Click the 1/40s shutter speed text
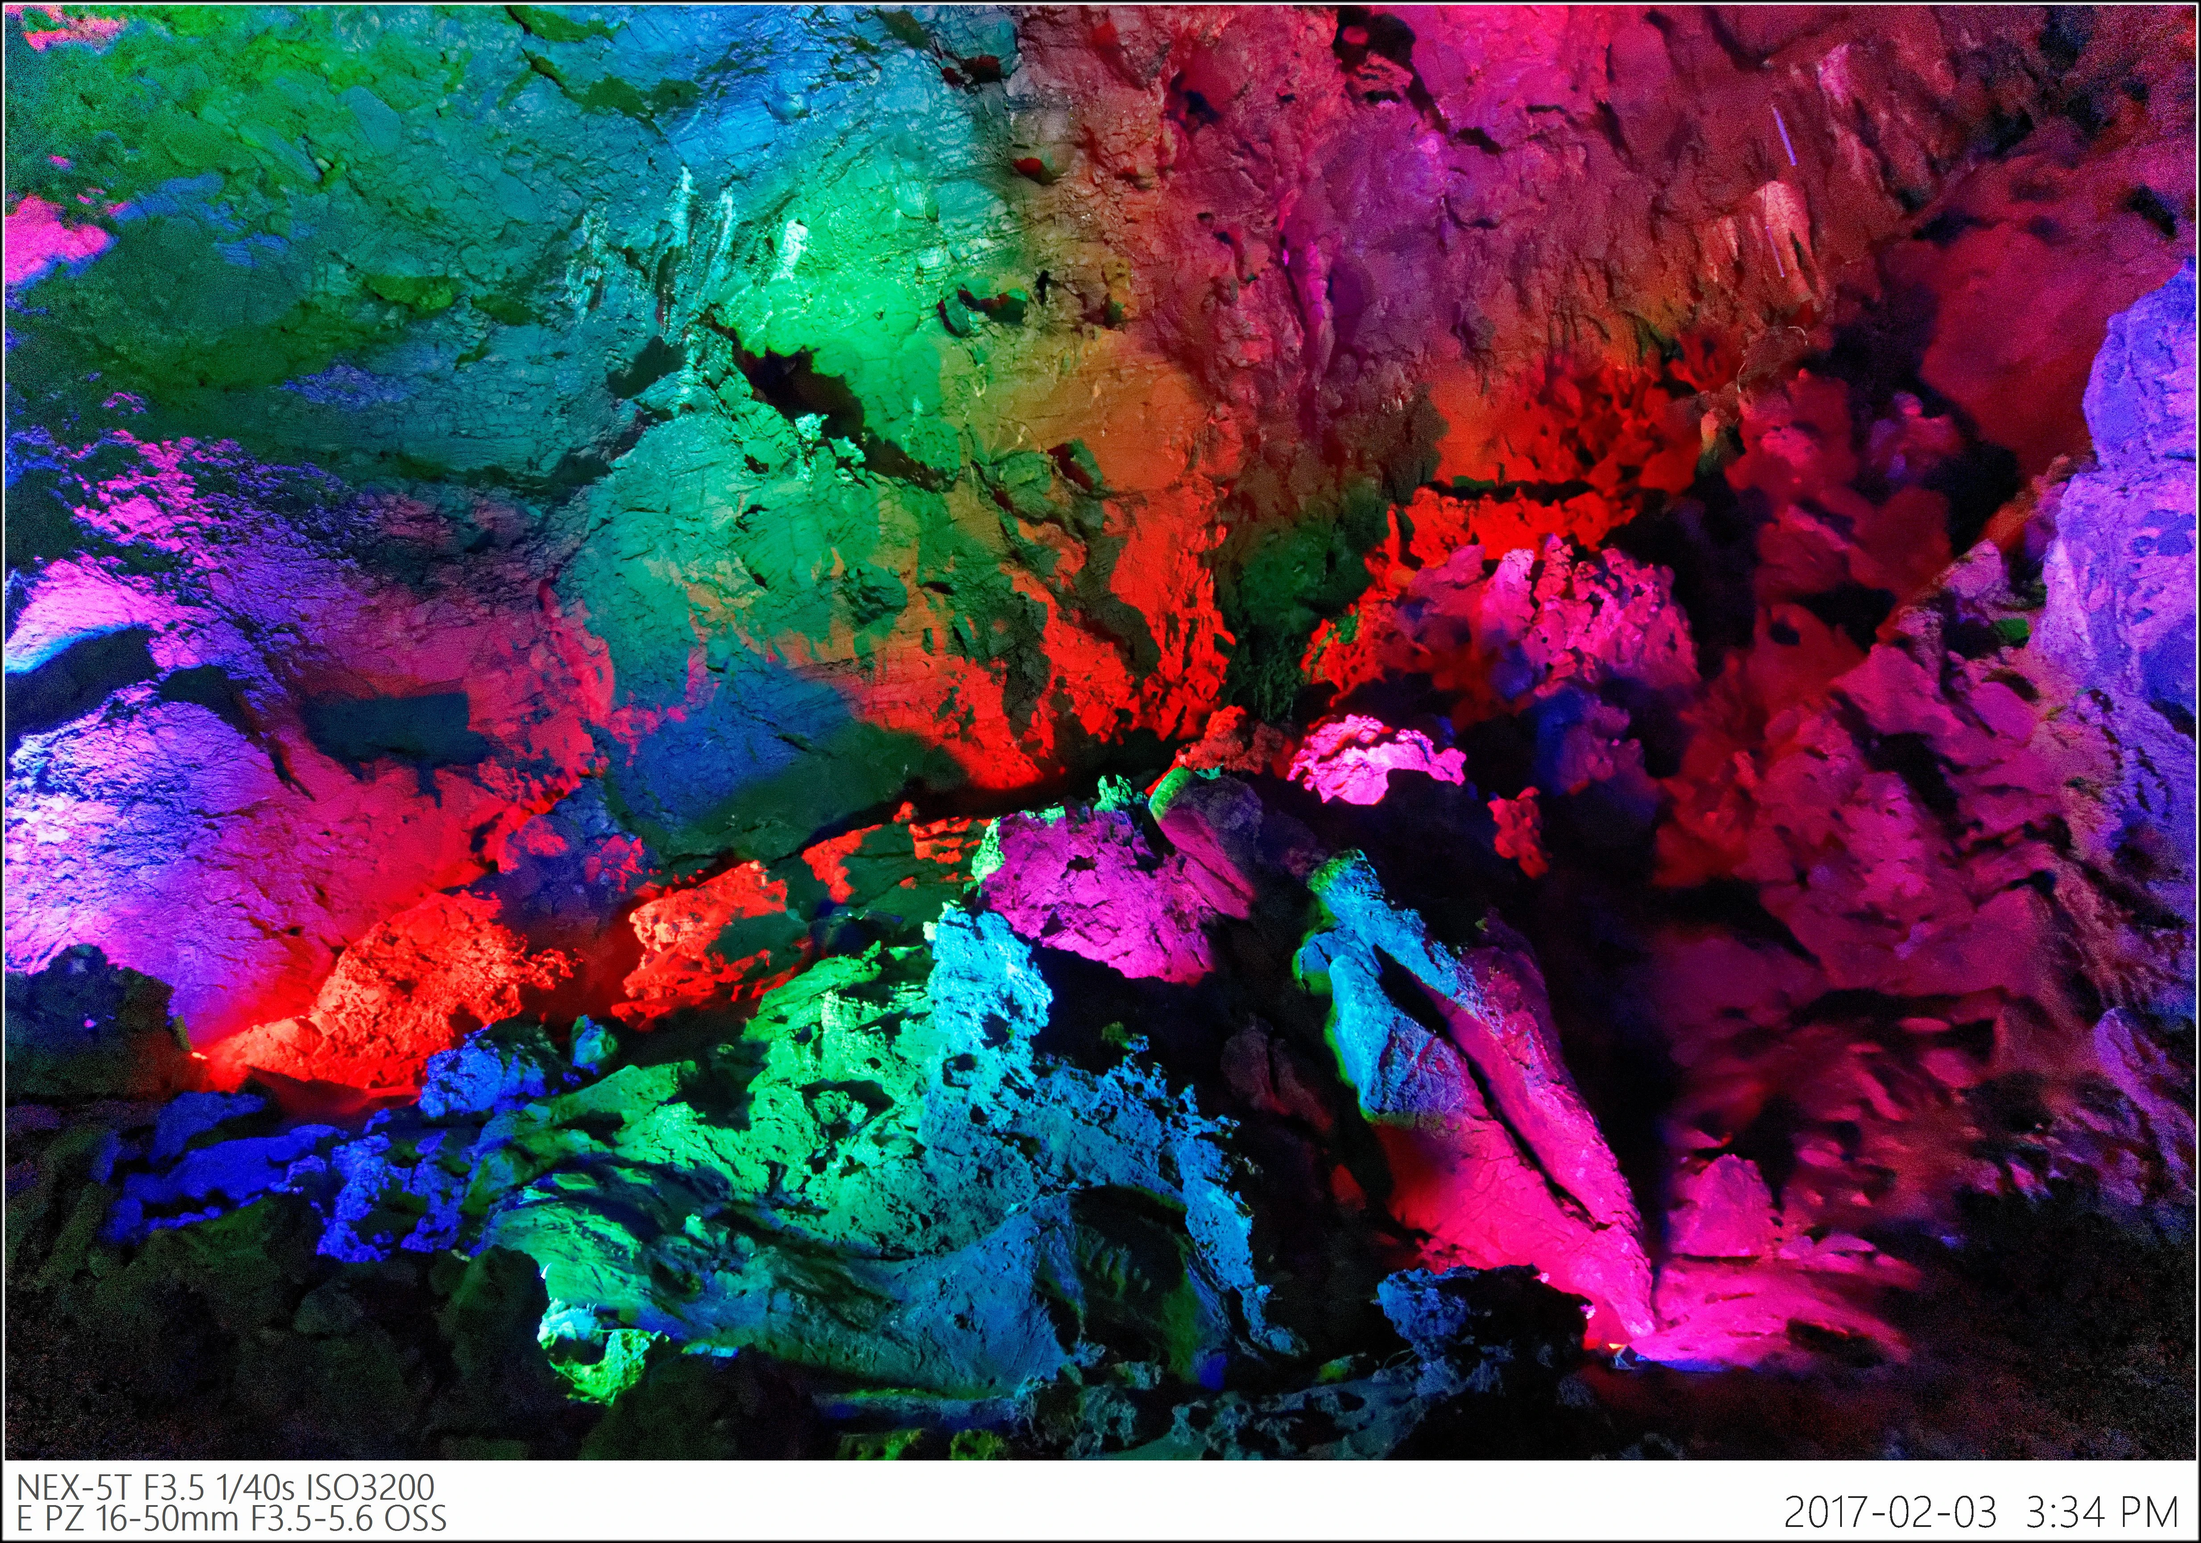Screen dimensions: 2201x1543 255,1487
